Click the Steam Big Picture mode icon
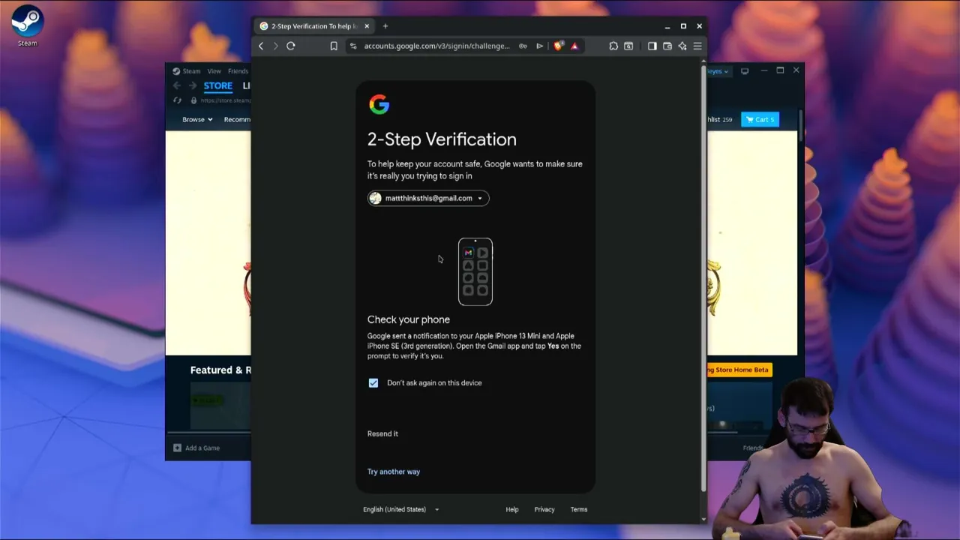 point(745,71)
